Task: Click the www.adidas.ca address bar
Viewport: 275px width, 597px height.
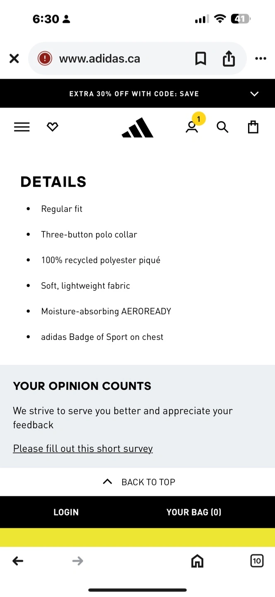Action: 99,59
